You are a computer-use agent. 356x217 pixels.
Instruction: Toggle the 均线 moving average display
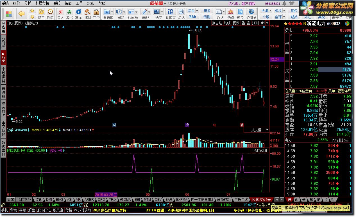[227, 23]
